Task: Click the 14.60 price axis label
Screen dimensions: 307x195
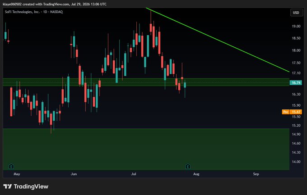Action: pyautogui.click(x=296, y=143)
